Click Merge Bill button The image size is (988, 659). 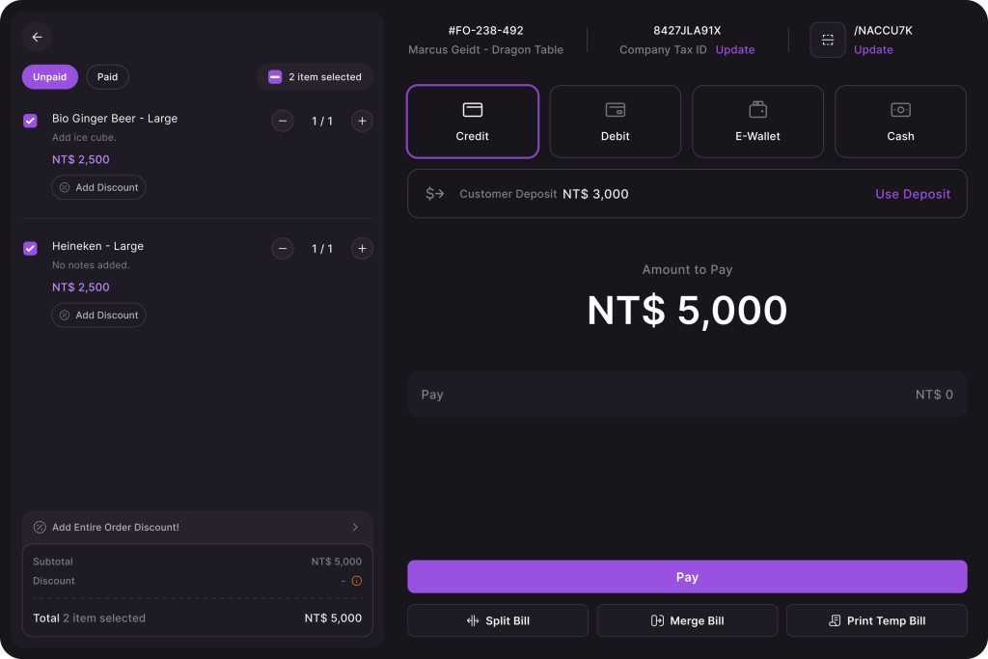click(687, 620)
